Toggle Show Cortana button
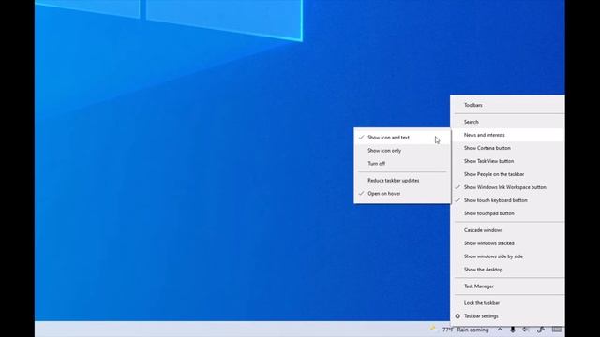 [508, 148]
